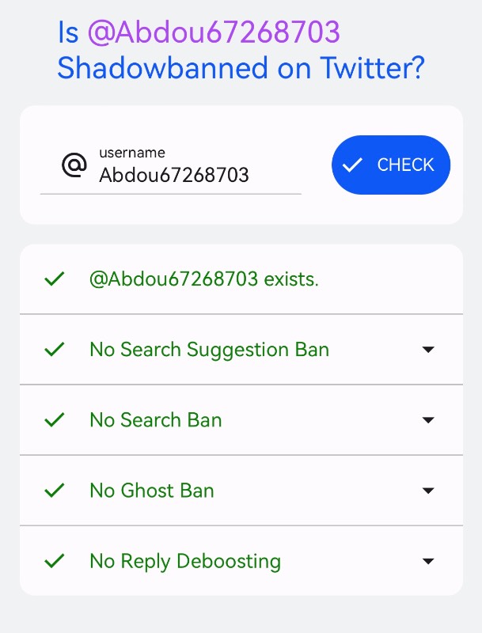
Task: Click the Shadowbanned on Twitter heading text
Action: 241,68
